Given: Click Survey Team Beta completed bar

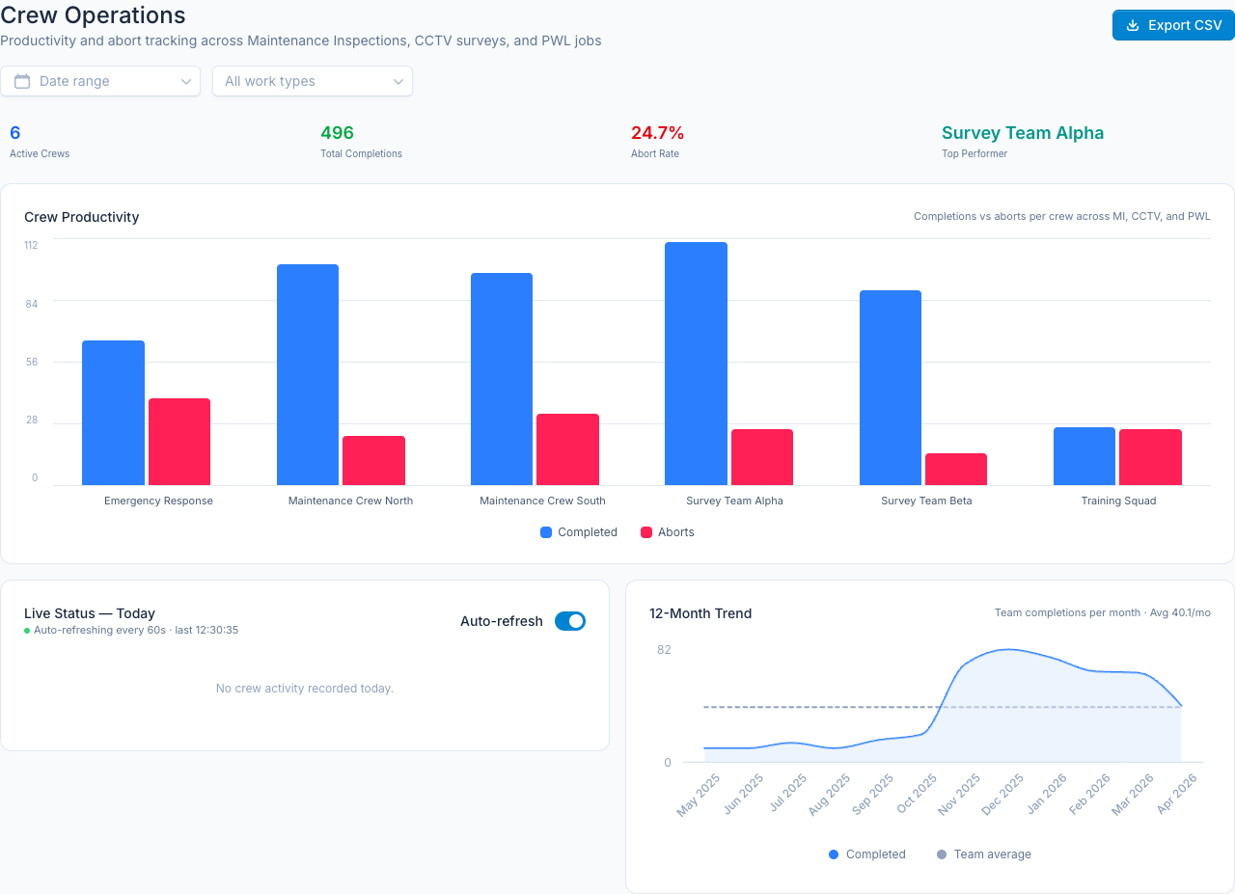Looking at the screenshot, I should click(x=891, y=388).
